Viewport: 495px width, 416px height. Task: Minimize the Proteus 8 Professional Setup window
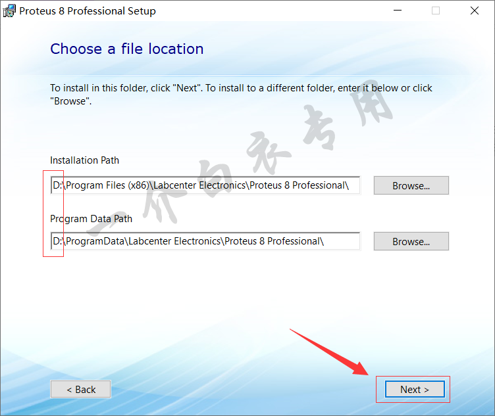point(398,11)
